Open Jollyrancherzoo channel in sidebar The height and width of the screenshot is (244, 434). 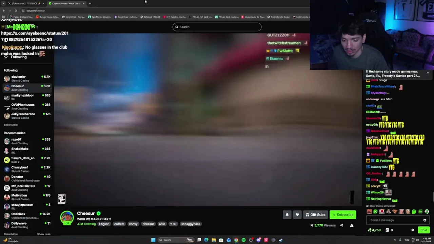click(27, 116)
